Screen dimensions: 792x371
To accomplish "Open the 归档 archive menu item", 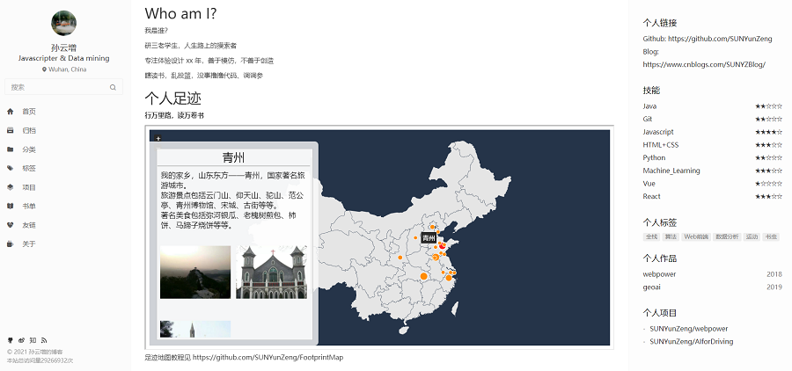I will pyautogui.click(x=29, y=130).
